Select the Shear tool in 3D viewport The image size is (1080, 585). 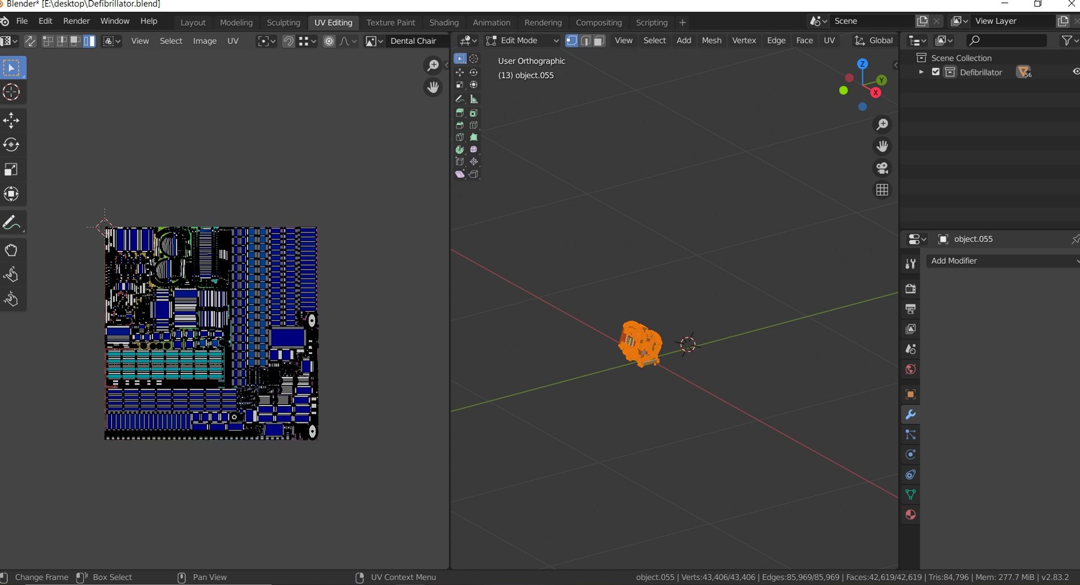tap(460, 174)
